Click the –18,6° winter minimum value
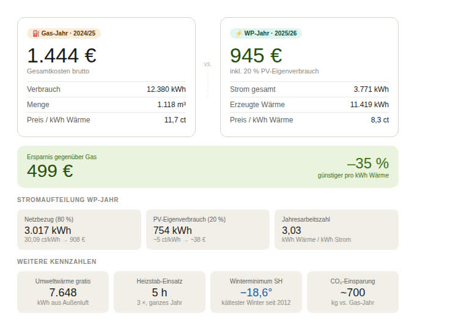Image resolution: width=450 pixels, height=330 pixels. click(256, 293)
